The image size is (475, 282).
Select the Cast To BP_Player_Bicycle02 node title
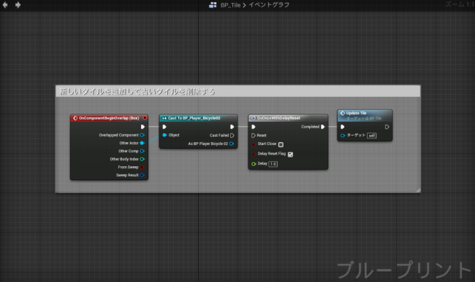[194, 118]
